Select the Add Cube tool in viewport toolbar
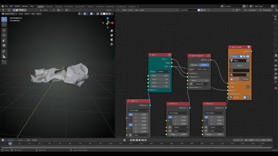 point(4,62)
